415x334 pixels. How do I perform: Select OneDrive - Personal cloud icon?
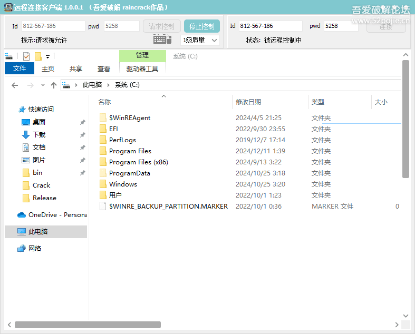click(22, 215)
